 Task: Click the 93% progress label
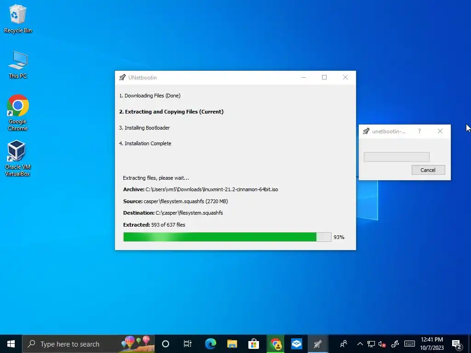point(339,237)
